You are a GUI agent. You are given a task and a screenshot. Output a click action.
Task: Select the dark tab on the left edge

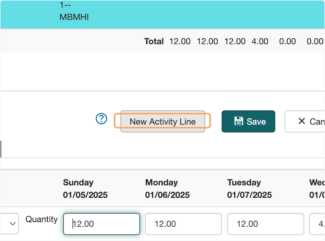(x=1, y=148)
